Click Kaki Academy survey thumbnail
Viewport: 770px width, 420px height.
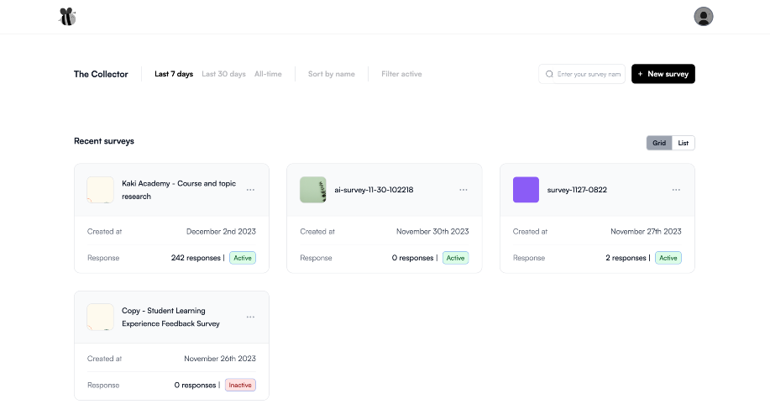pyautogui.click(x=100, y=190)
